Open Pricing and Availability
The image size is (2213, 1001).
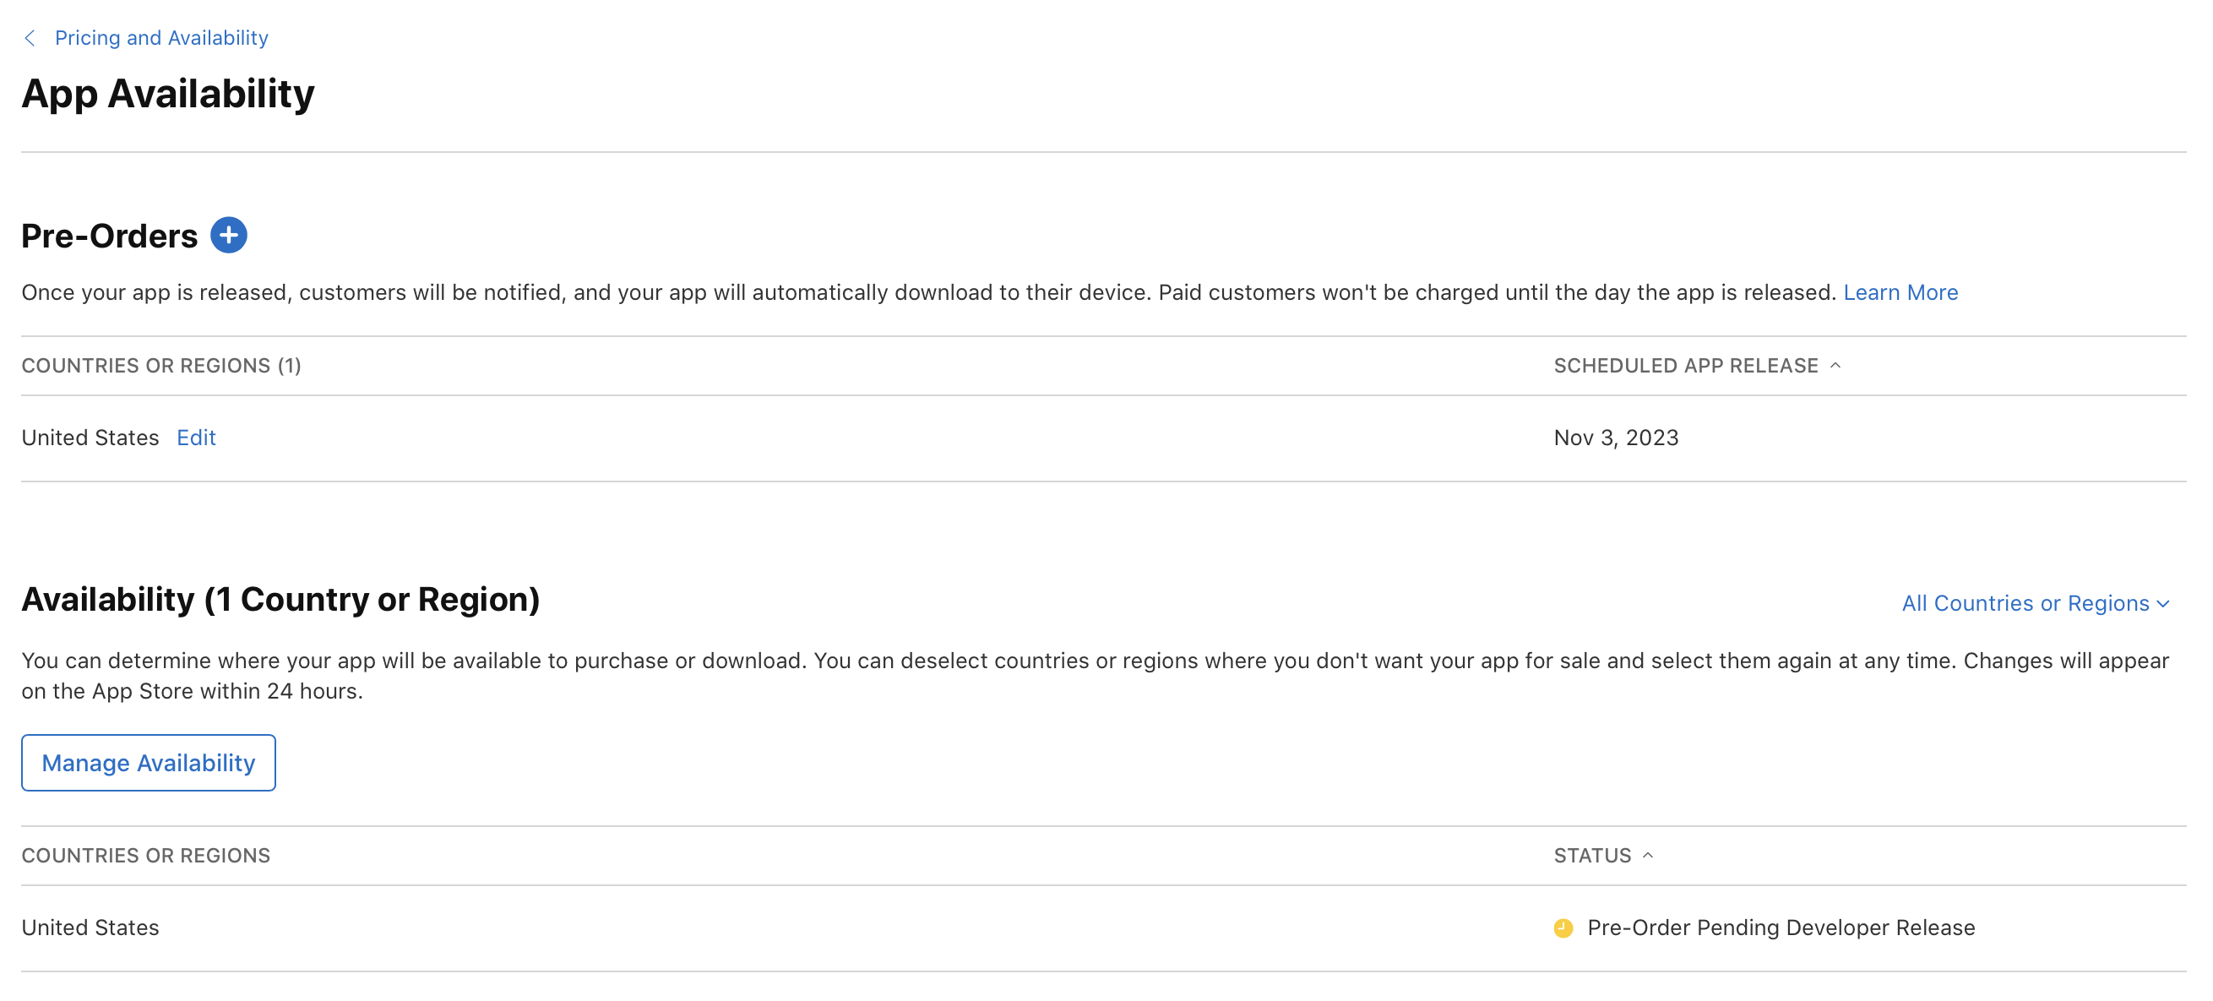pos(161,37)
